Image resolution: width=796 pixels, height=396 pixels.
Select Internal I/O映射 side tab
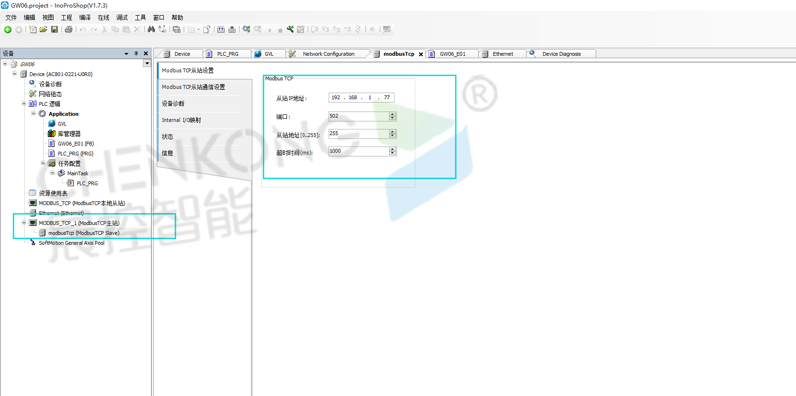pyautogui.click(x=181, y=120)
